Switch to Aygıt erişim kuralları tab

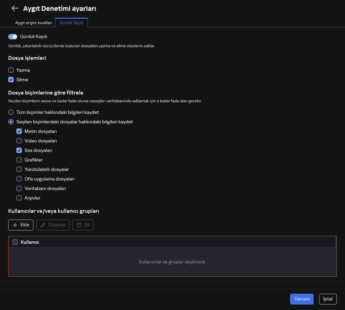point(33,23)
